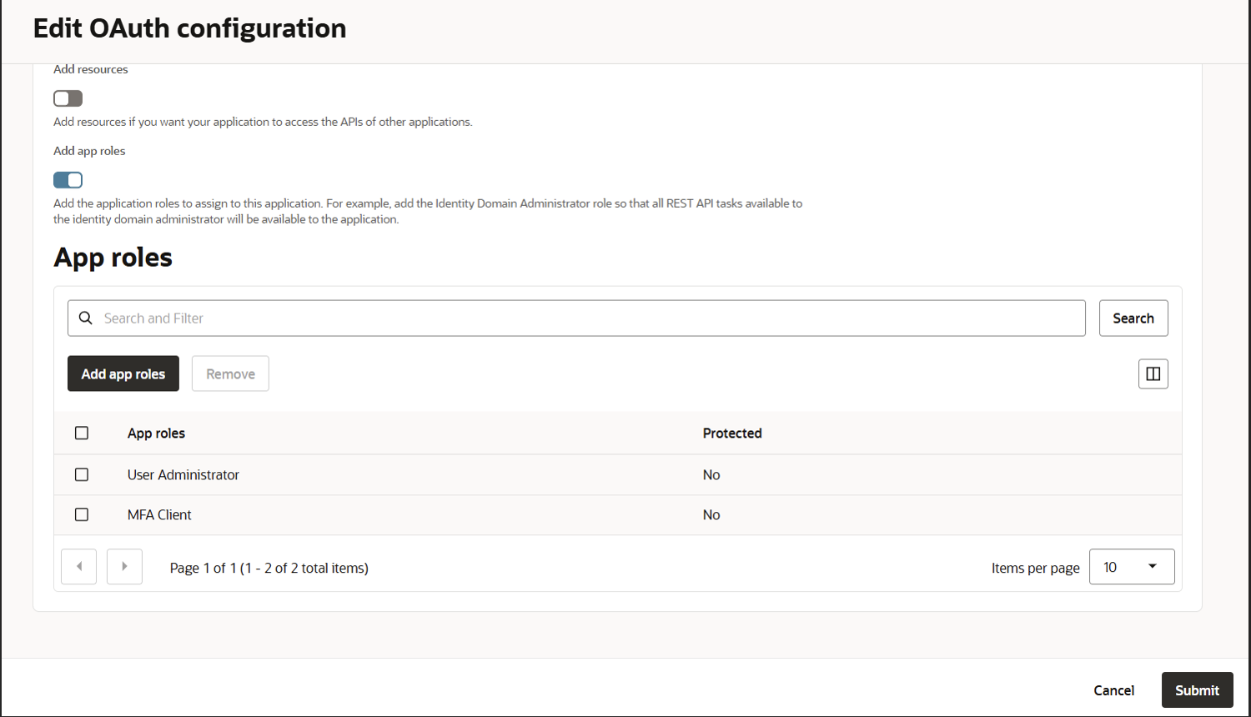The width and height of the screenshot is (1251, 717).
Task: Select the User Administrator app role
Action: [183, 474]
